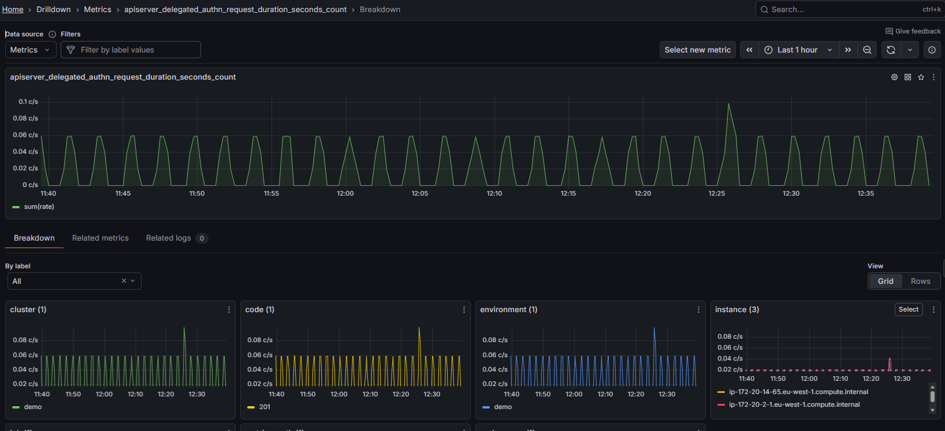Open the cluster panel menu
Image resolution: width=945 pixels, height=431 pixels.
[229, 310]
